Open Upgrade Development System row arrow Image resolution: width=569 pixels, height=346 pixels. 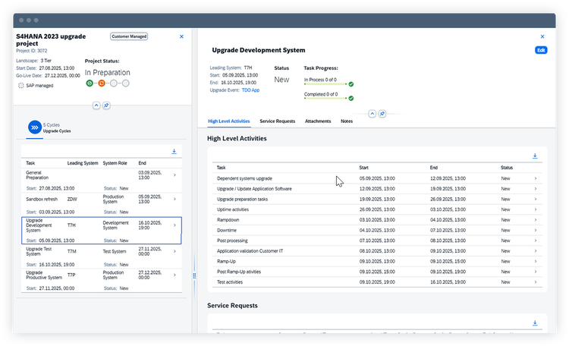point(175,225)
